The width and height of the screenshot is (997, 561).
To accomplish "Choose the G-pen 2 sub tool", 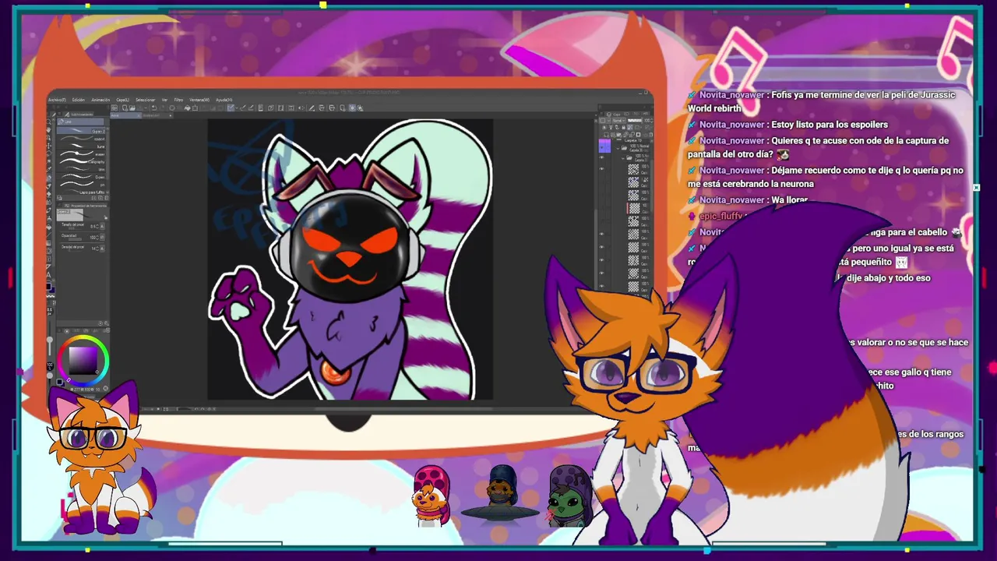I will 81,131.
